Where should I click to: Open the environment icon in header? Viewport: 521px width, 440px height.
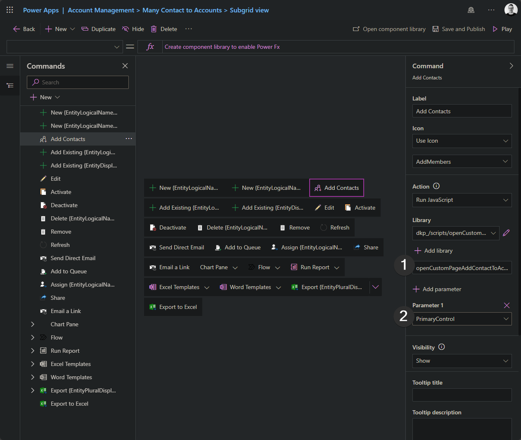pyautogui.click(x=471, y=10)
